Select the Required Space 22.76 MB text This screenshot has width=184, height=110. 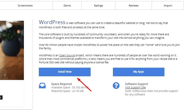coord(67,91)
